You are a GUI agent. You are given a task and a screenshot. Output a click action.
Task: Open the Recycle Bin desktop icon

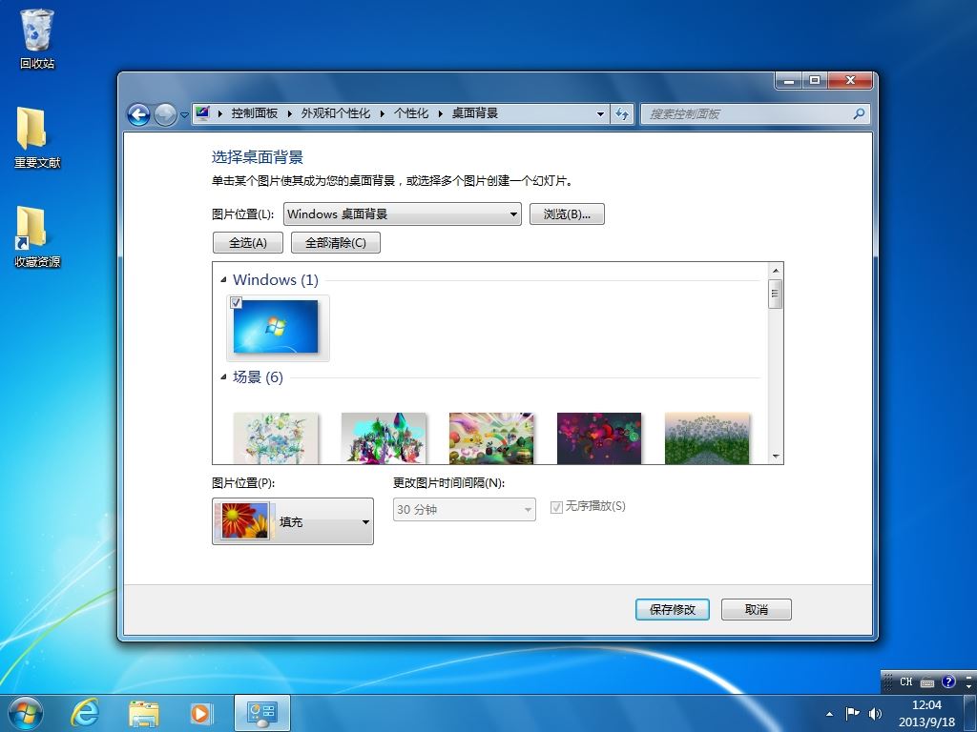(37, 38)
